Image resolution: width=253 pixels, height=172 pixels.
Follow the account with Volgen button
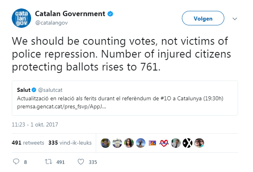click(x=203, y=18)
